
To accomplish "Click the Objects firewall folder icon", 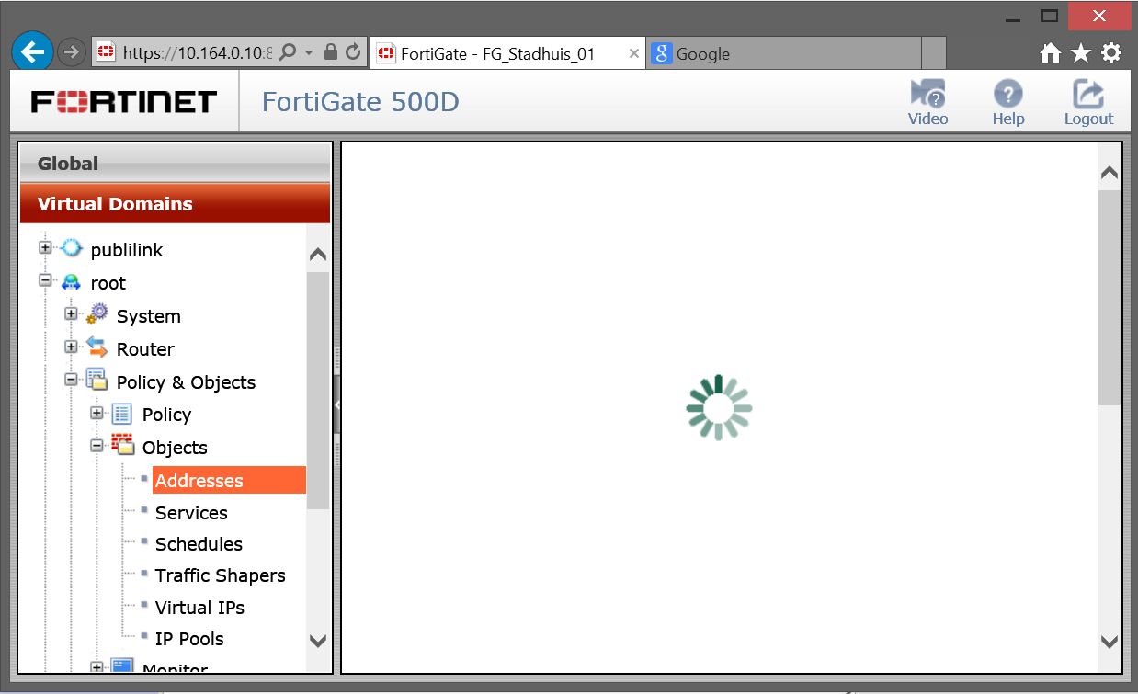I will point(122,446).
